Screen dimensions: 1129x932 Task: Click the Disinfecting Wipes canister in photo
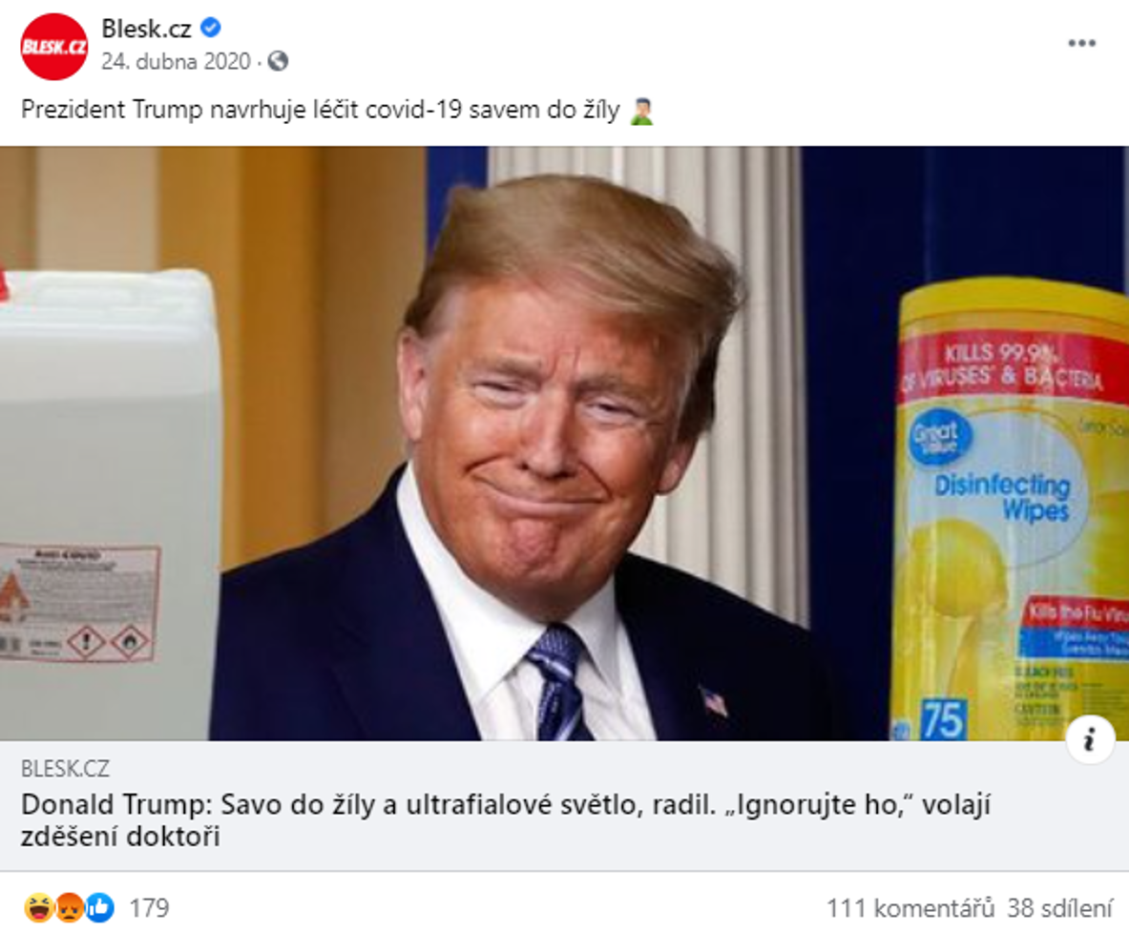1010,509
